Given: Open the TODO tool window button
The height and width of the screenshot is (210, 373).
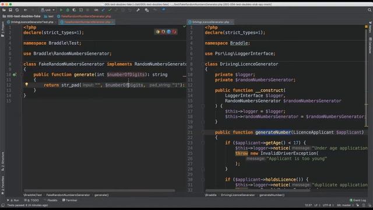Looking at the screenshot, I should 31,200.
